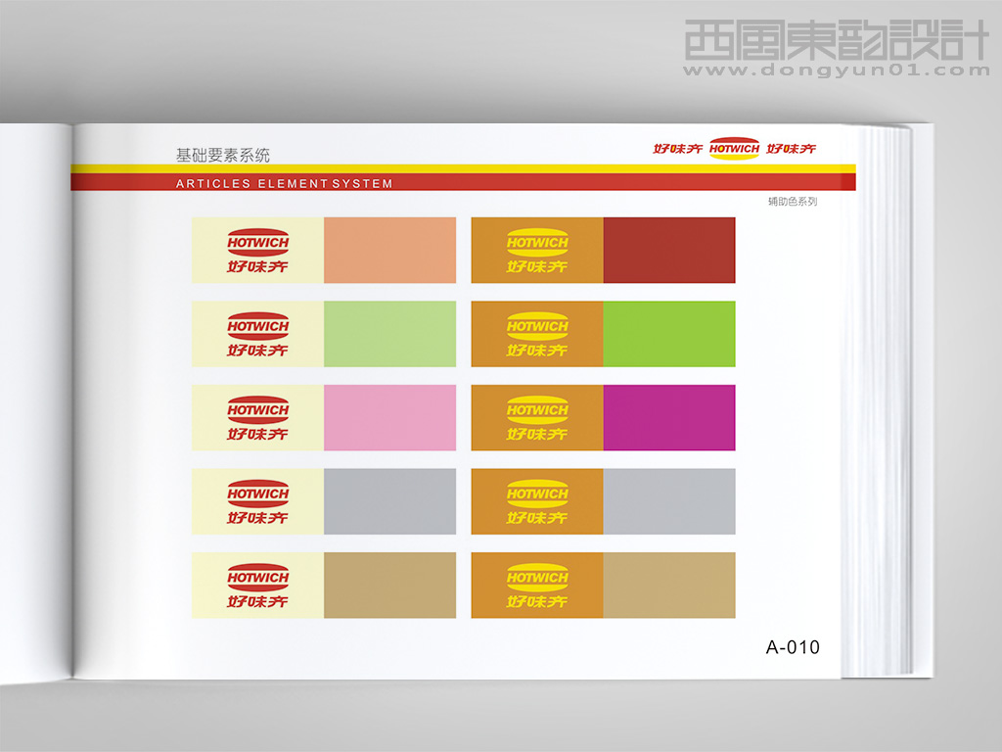Select the left 好味齐 wordmark in the header
The height and width of the screenshot is (752, 1002).
click(x=679, y=149)
